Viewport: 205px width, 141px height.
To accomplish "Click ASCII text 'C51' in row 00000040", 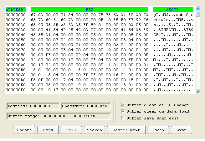I will 157,35.
